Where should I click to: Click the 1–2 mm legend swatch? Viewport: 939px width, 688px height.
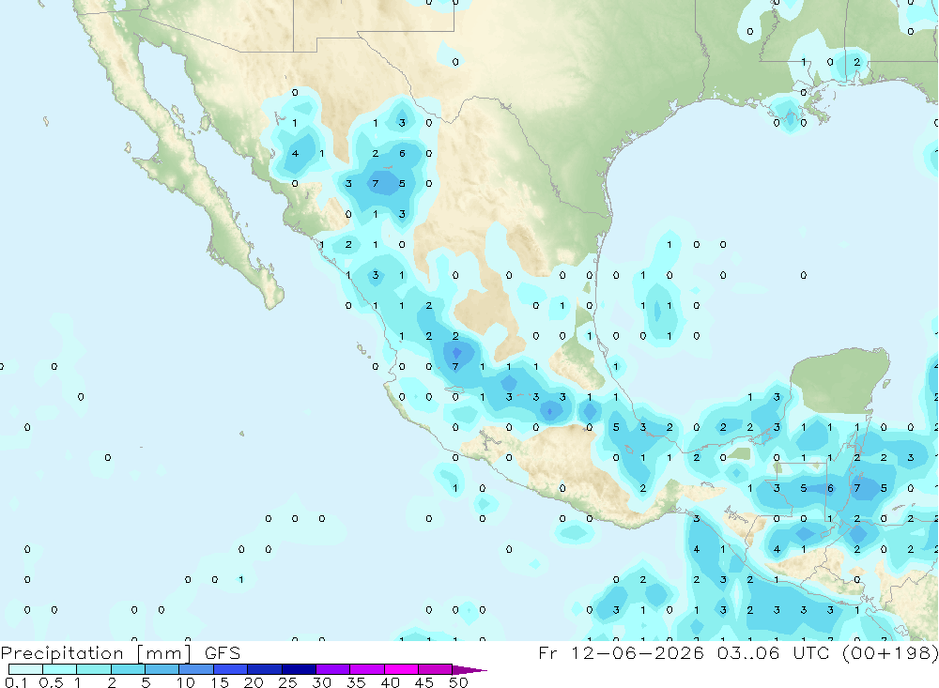[x=93, y=669]
